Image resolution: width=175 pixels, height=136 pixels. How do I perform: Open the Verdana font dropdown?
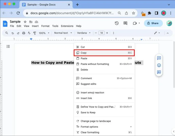pyautogui.click(x=84, y=33)
